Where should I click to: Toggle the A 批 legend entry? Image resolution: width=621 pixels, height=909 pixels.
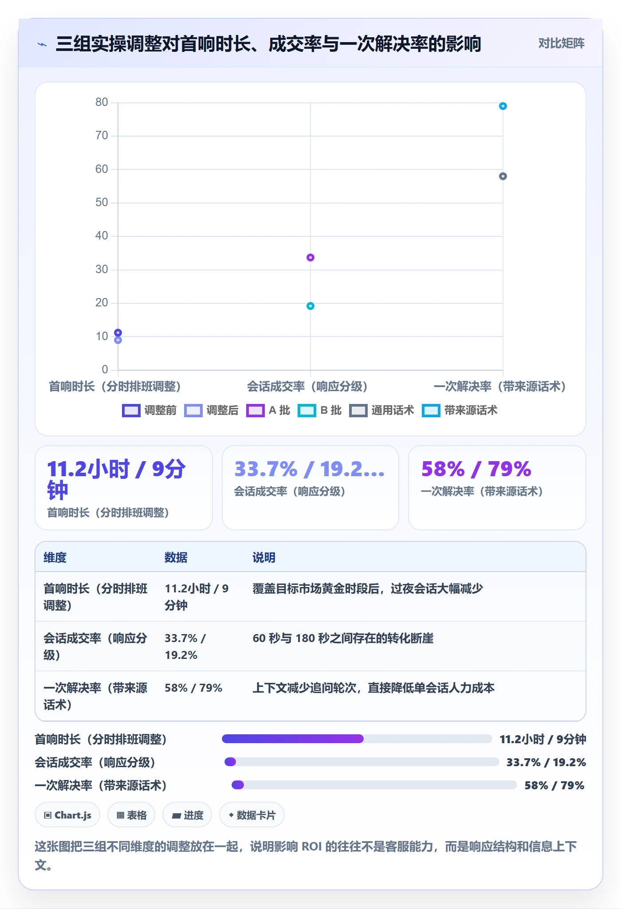(268, 411)
